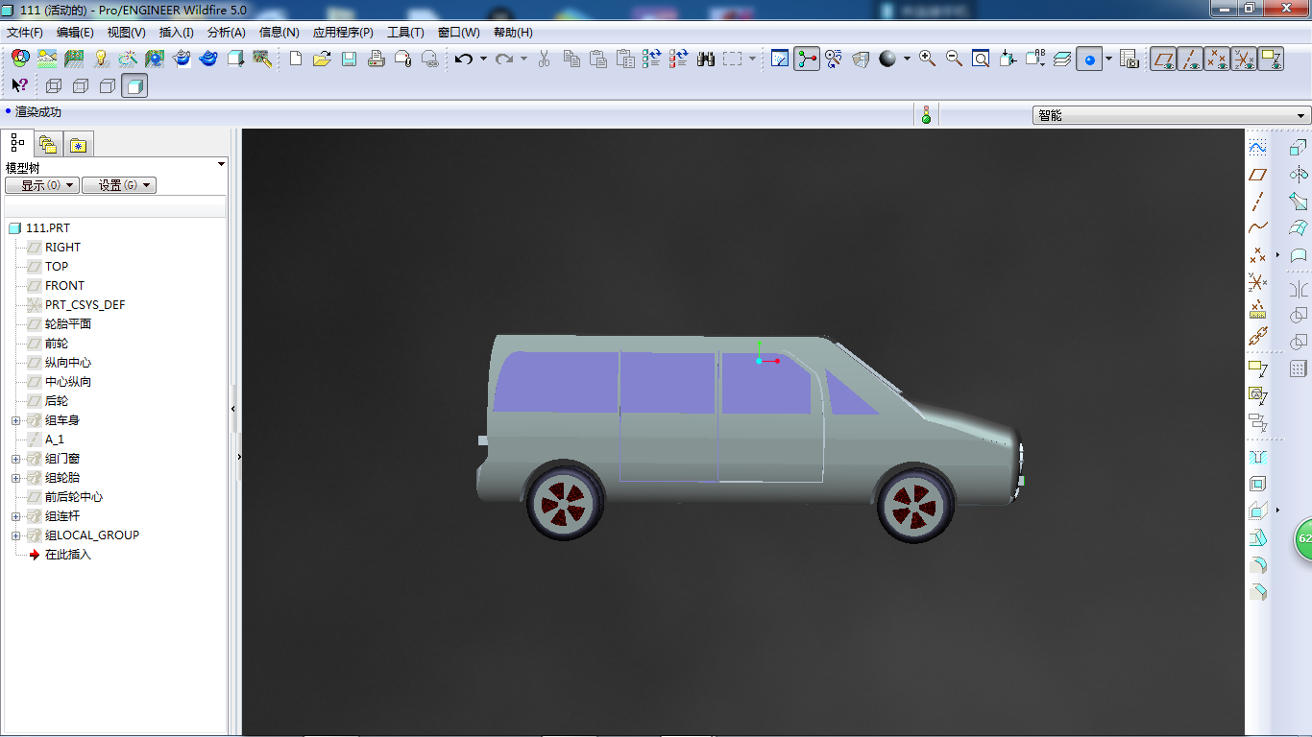Screen dimensions: 1312x737
Task: Toggle datum axes display on/off
Action: pos(1191,59)
